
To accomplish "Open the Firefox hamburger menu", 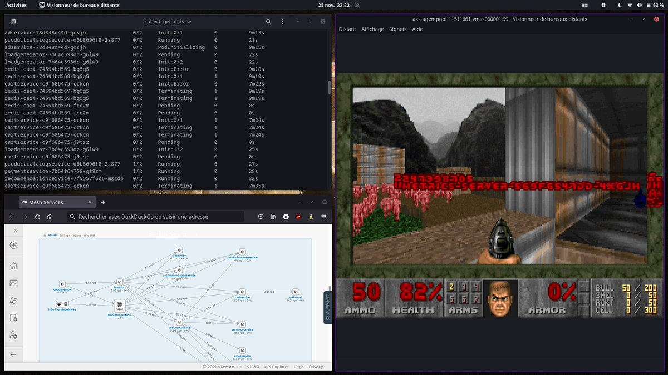I will click(x=324, y=217).
